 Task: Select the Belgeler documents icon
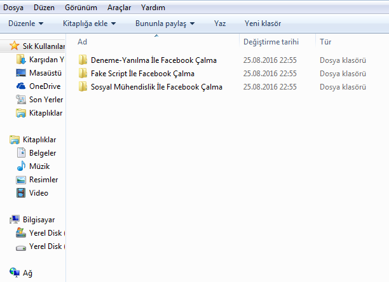point(21,152)
